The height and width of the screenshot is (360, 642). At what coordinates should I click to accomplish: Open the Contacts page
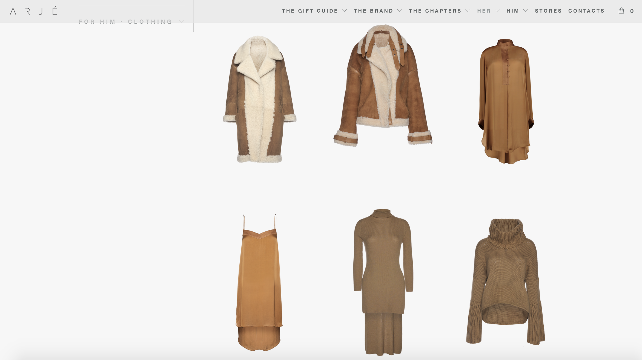click(586, 11)
